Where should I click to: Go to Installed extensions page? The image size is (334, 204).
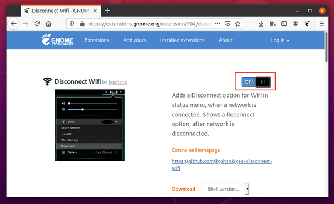pos(183,40)
